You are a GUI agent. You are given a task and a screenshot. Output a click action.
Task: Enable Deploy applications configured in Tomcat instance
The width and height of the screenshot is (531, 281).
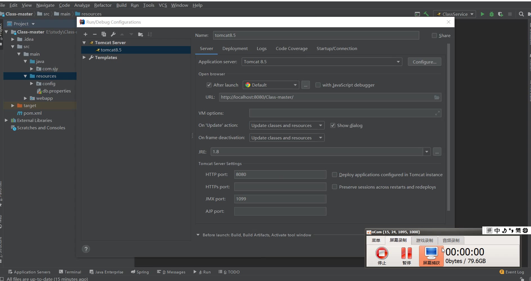pos(334,175)
